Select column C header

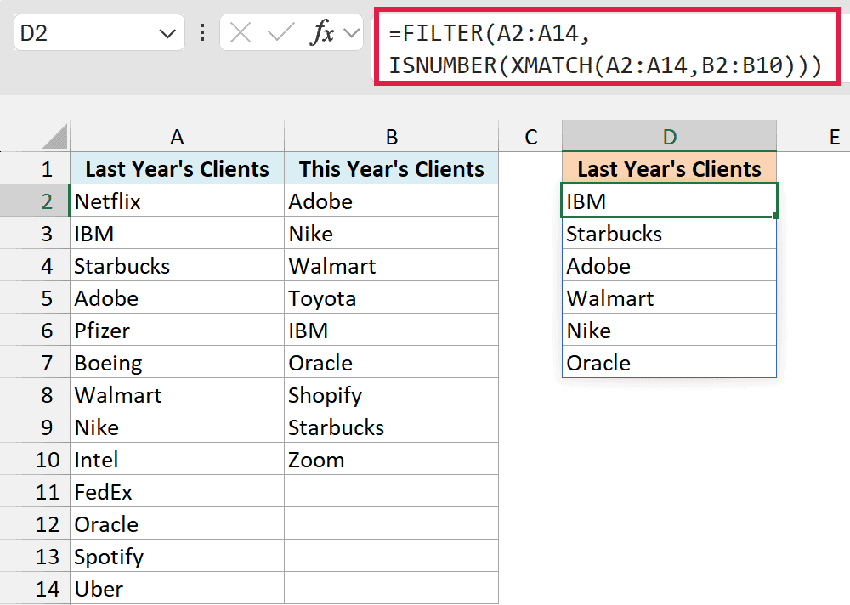(530, 137)
